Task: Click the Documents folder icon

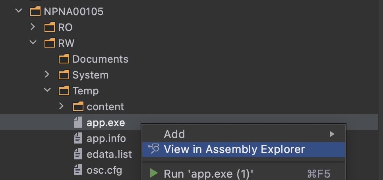Action: point(64,59)
